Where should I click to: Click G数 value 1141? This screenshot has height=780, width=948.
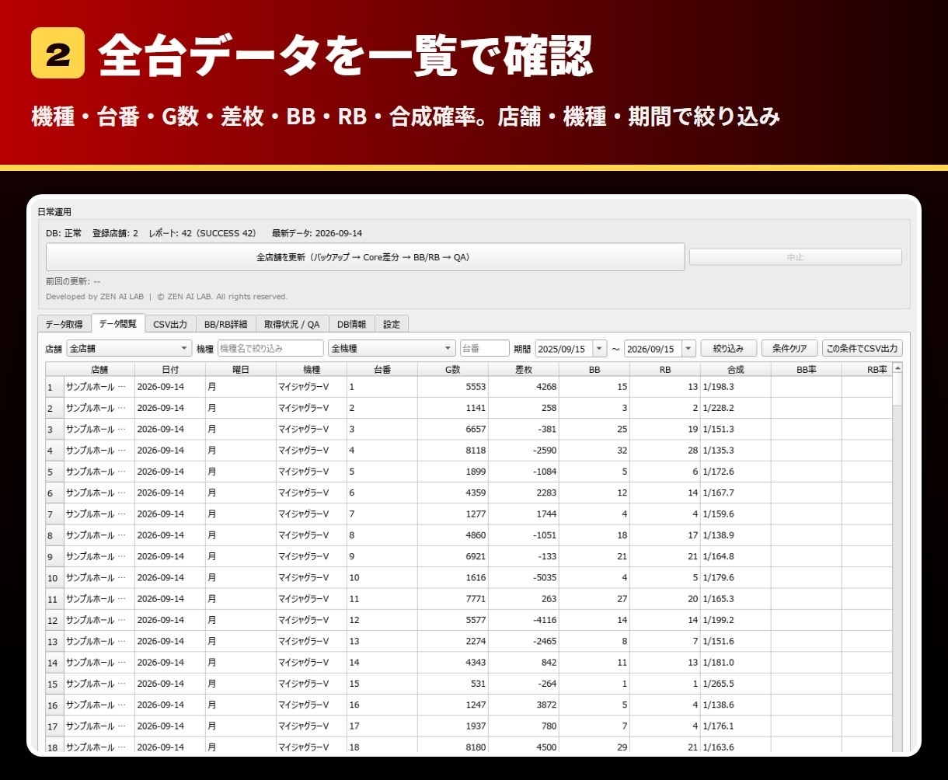475,408
